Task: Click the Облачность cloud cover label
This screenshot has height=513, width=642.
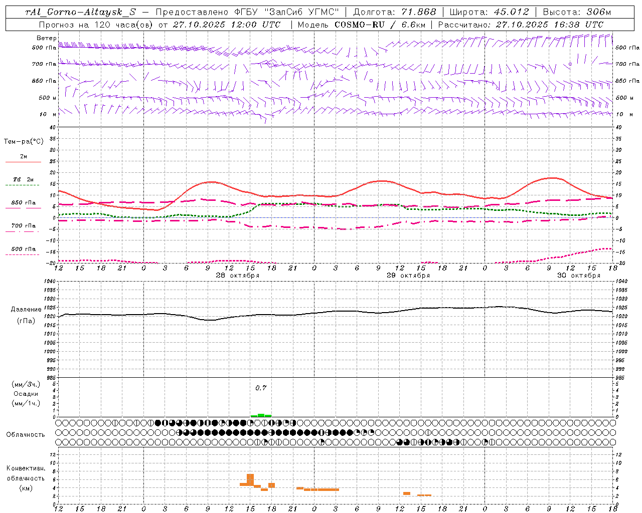Action: pos(26,435)
